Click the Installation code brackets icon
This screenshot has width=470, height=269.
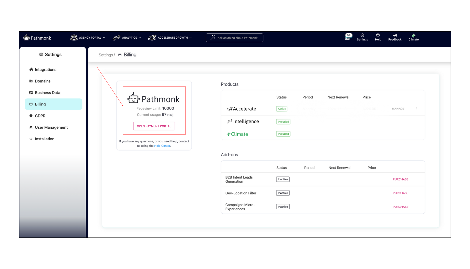point(31,139)
